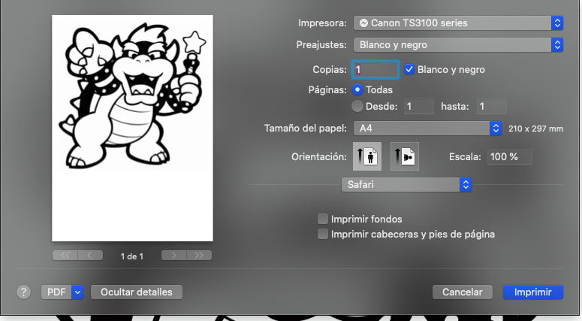Viewport: 582px width, 321px height.
Task: Click the Escala 100 % field
Action: point(510,157)
